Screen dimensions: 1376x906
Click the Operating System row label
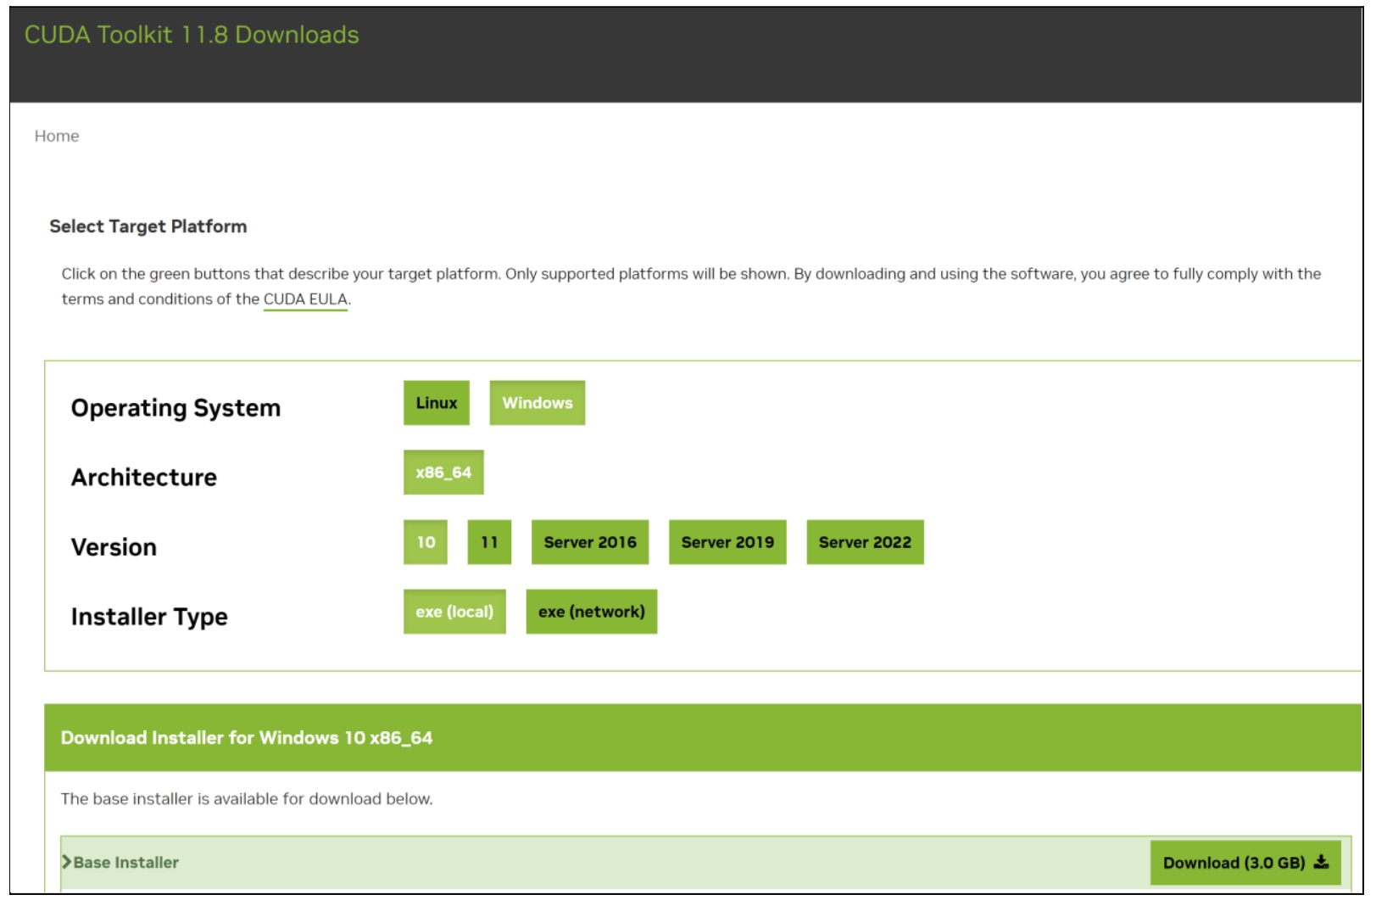click(175, 408)
